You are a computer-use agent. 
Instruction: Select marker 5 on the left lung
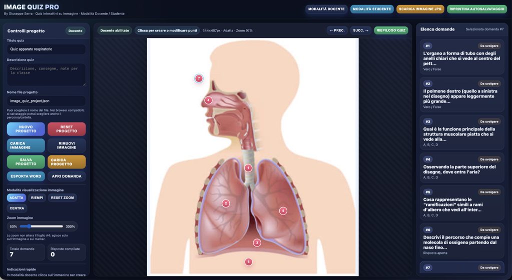pyautogui.click(x=283, y=211)
